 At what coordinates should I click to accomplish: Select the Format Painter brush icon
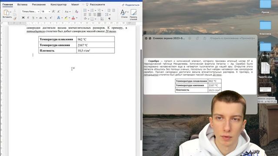pyautogui.click(x=15, y=19)
